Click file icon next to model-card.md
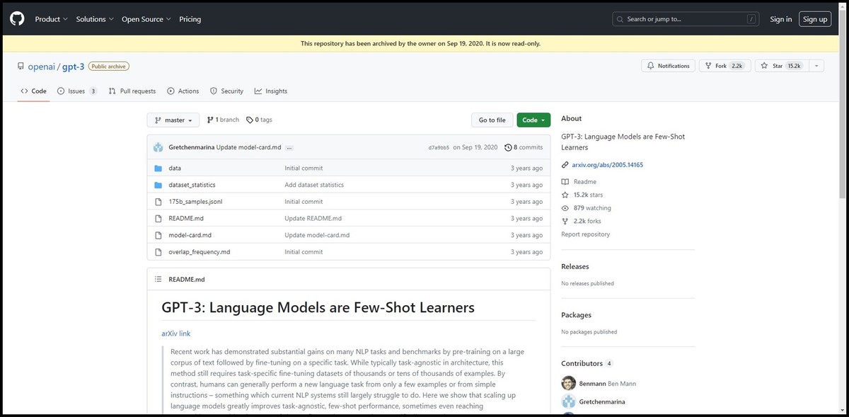Viewport: 849px width, 417px height. [x=158, y=235]
